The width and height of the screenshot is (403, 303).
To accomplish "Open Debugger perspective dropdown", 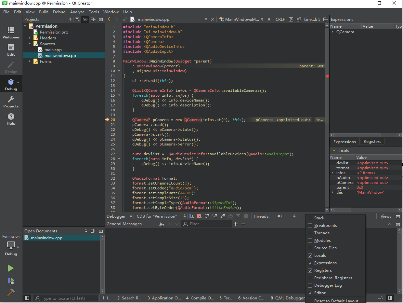I will pos(119,216).
